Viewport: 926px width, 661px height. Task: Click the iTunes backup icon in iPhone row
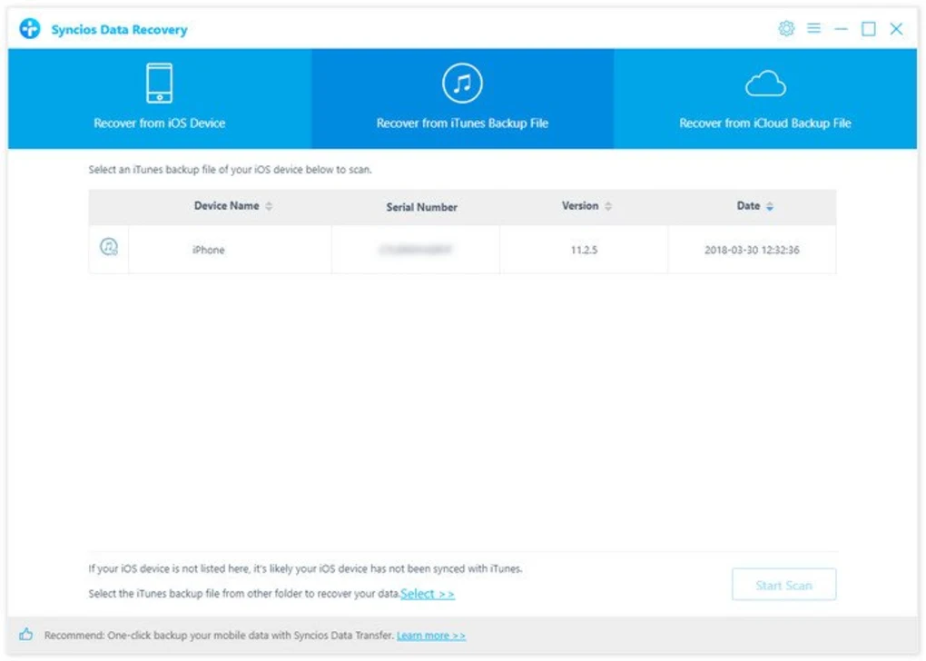coord(109,248)
